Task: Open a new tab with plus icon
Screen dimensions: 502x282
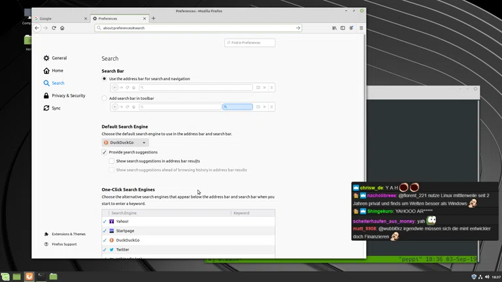Action: [154, 18]
